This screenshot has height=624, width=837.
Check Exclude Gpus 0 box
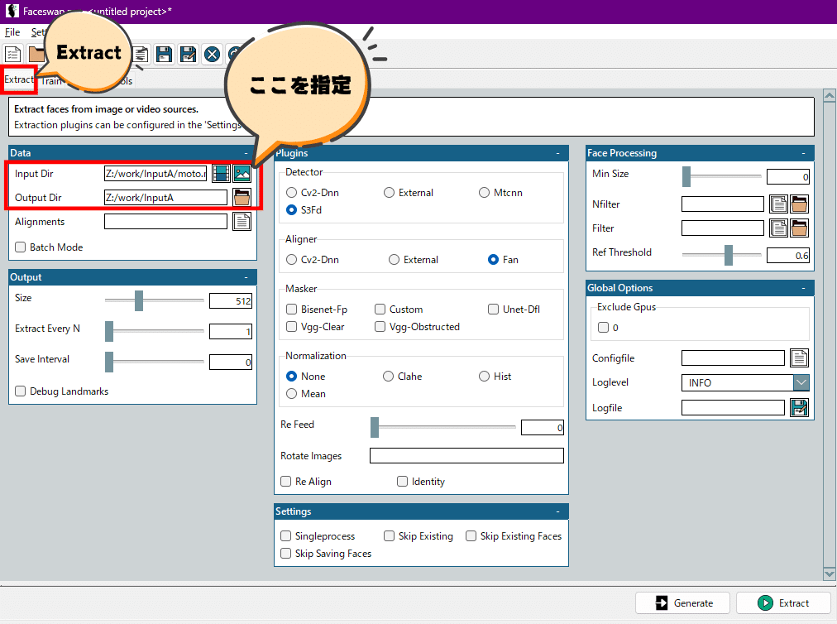[x=603, y=328]
